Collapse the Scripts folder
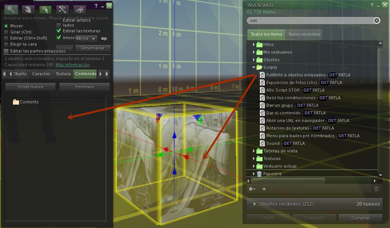The image size is (390, 228). (x=254, y=67)
